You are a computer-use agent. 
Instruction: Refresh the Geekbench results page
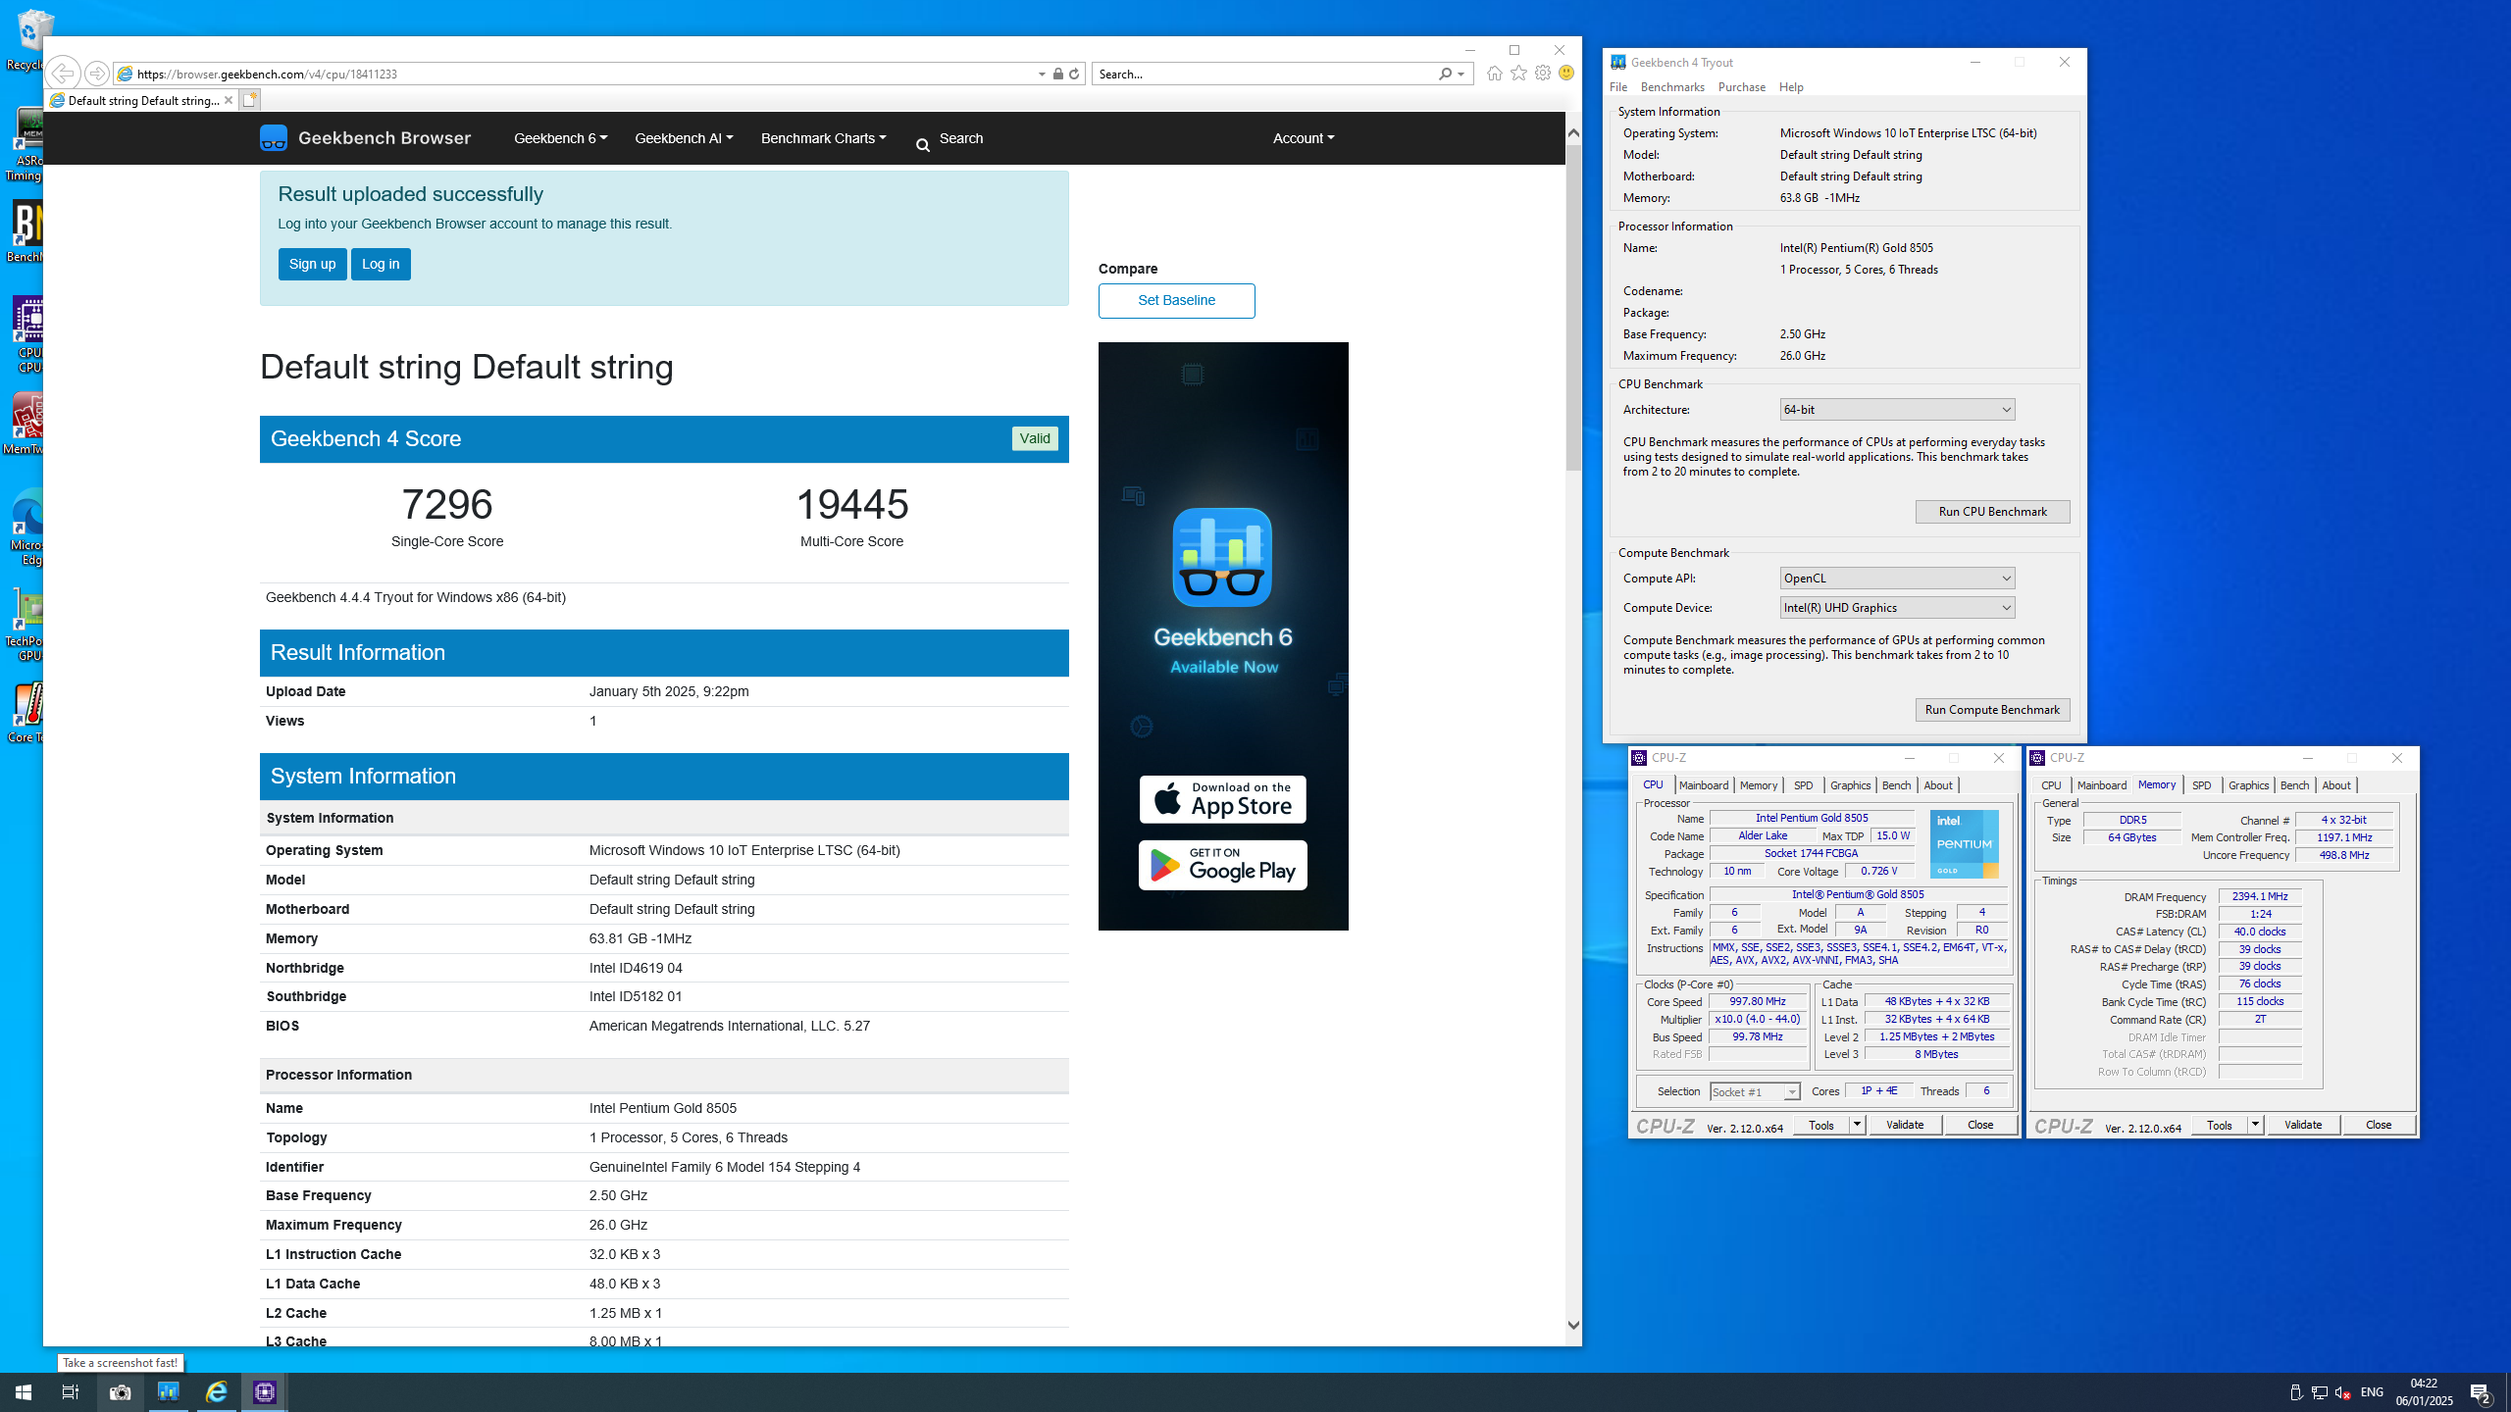(x=1074, y=74)
